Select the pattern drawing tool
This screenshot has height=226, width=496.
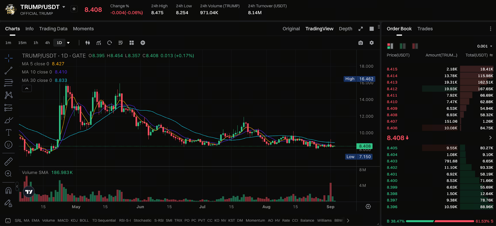point(9,95)
